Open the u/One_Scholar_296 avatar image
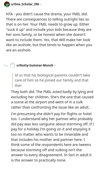This screenshot has width=100, height=169. click(7, 4)
